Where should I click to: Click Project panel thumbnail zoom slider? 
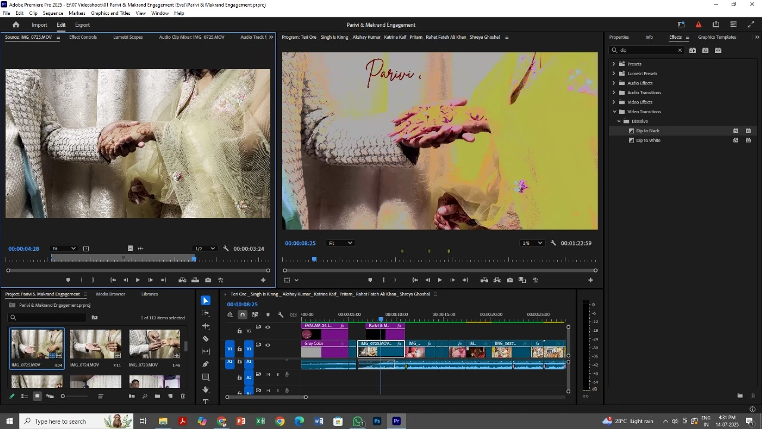(x=63, y=396)
